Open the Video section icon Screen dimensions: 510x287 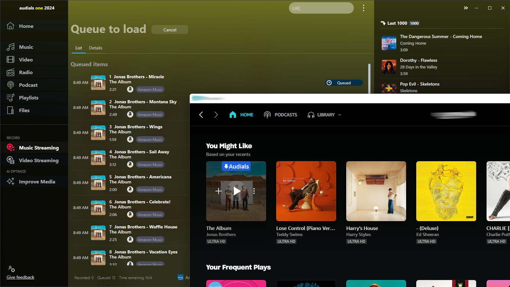click(10, 60)
